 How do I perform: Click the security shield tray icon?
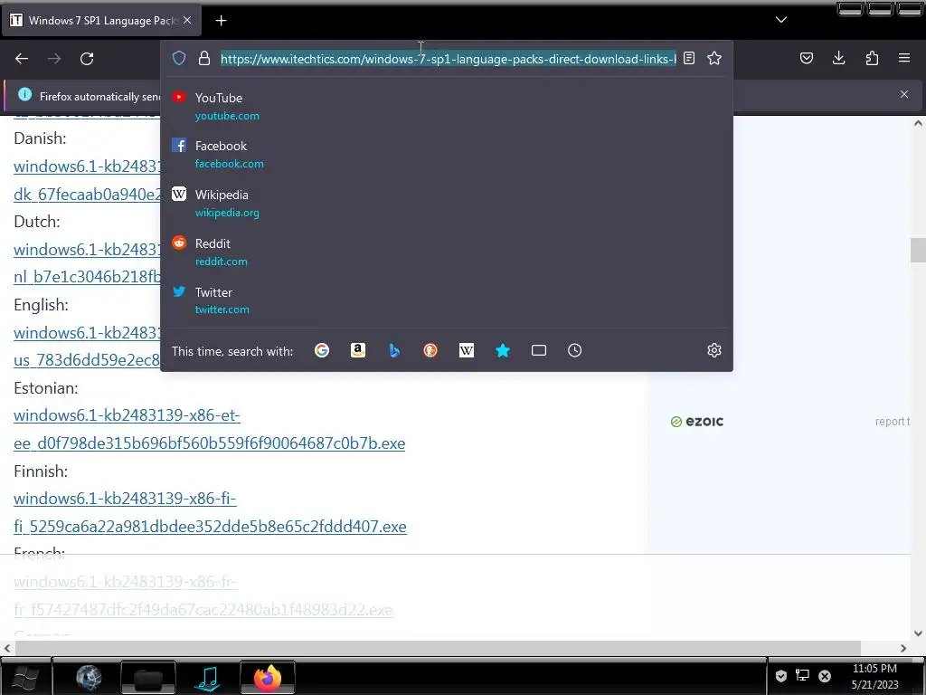click(x=780, y=675)
